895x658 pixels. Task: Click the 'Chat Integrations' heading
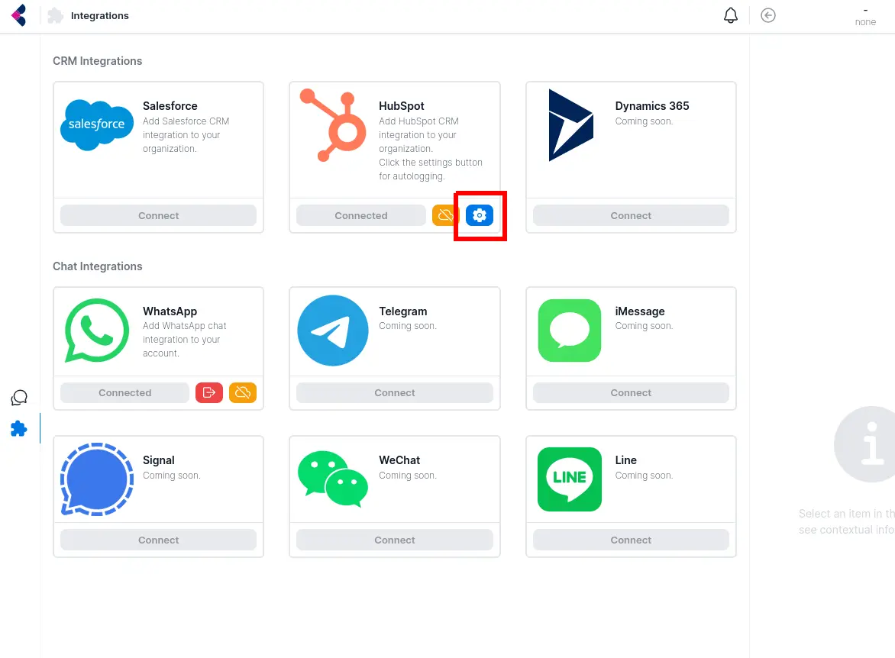(x=98, y=266)
